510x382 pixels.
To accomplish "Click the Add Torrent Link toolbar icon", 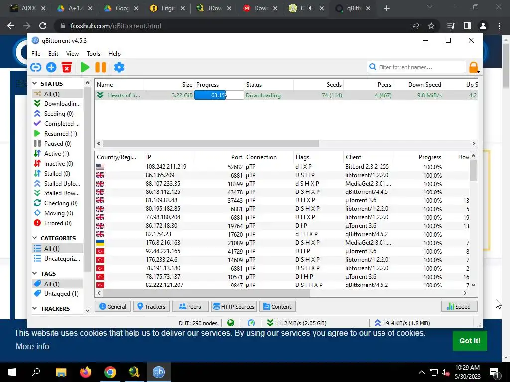I will click(36, 67).
